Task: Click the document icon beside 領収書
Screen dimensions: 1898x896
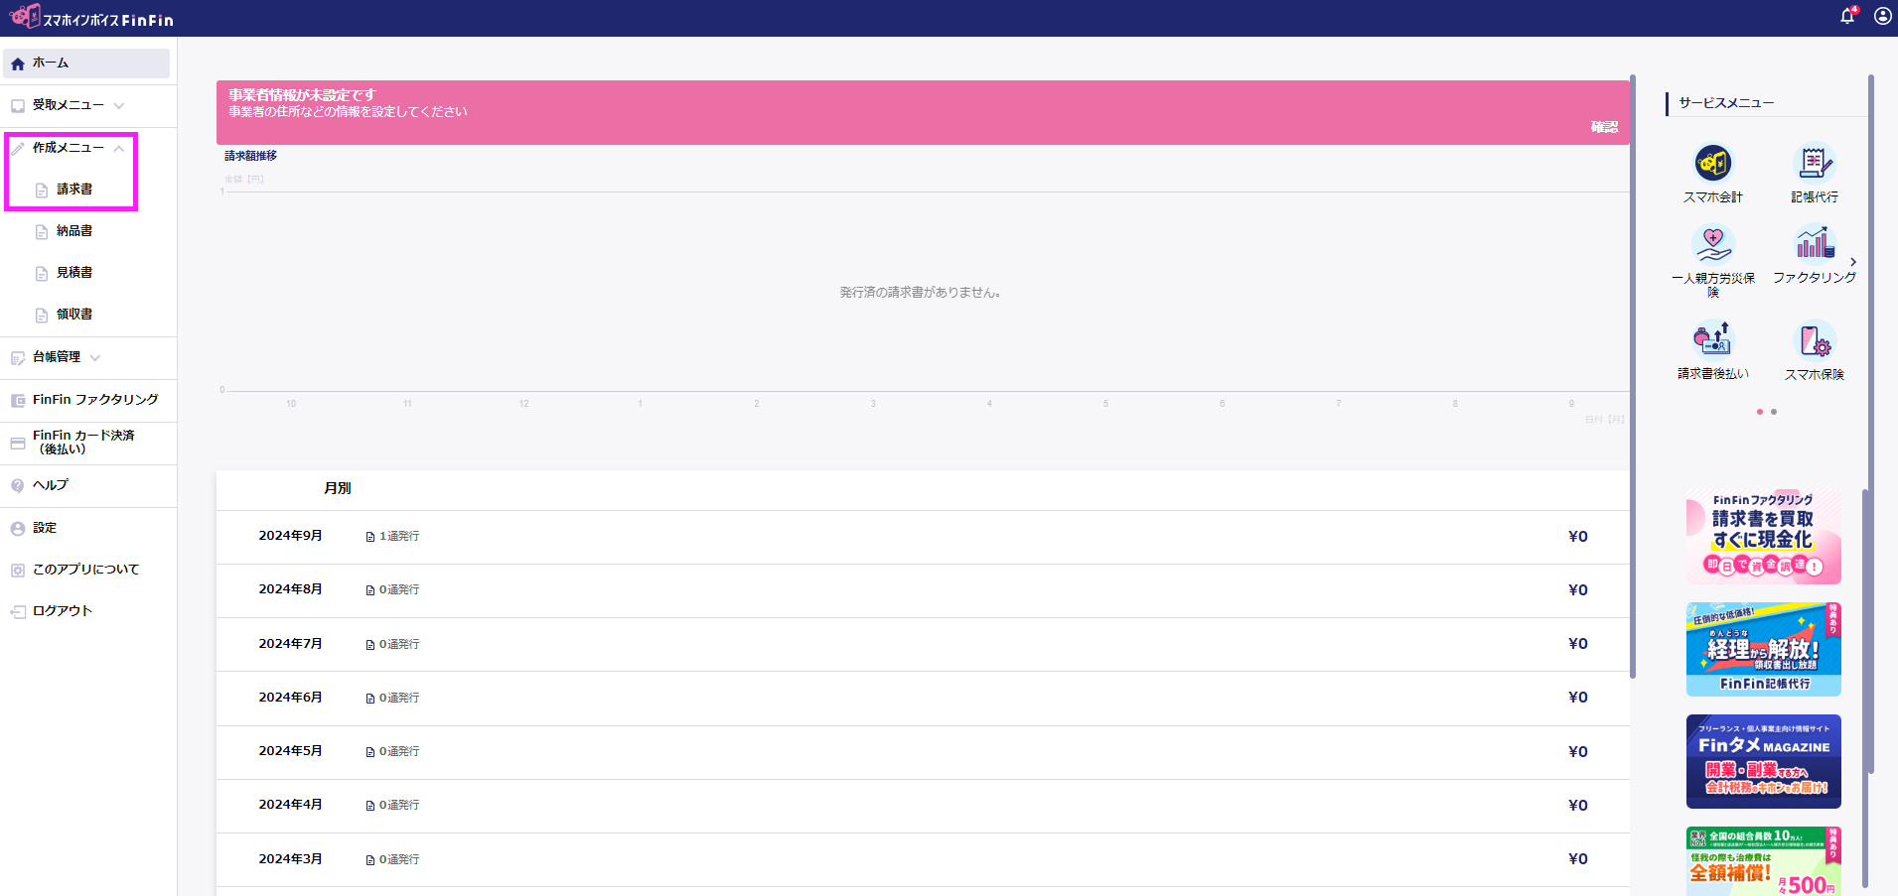Action: coord(42,316)
